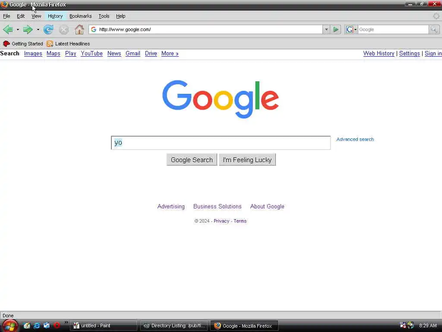
Task: Open the Gmail link
Action: tap(133, 53)
